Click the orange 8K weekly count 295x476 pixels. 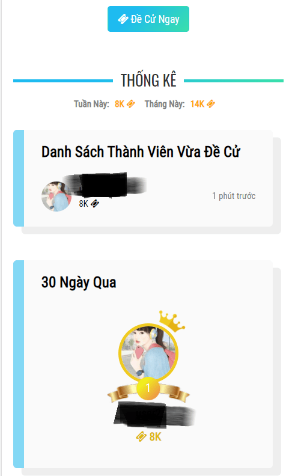coord(120,104)
